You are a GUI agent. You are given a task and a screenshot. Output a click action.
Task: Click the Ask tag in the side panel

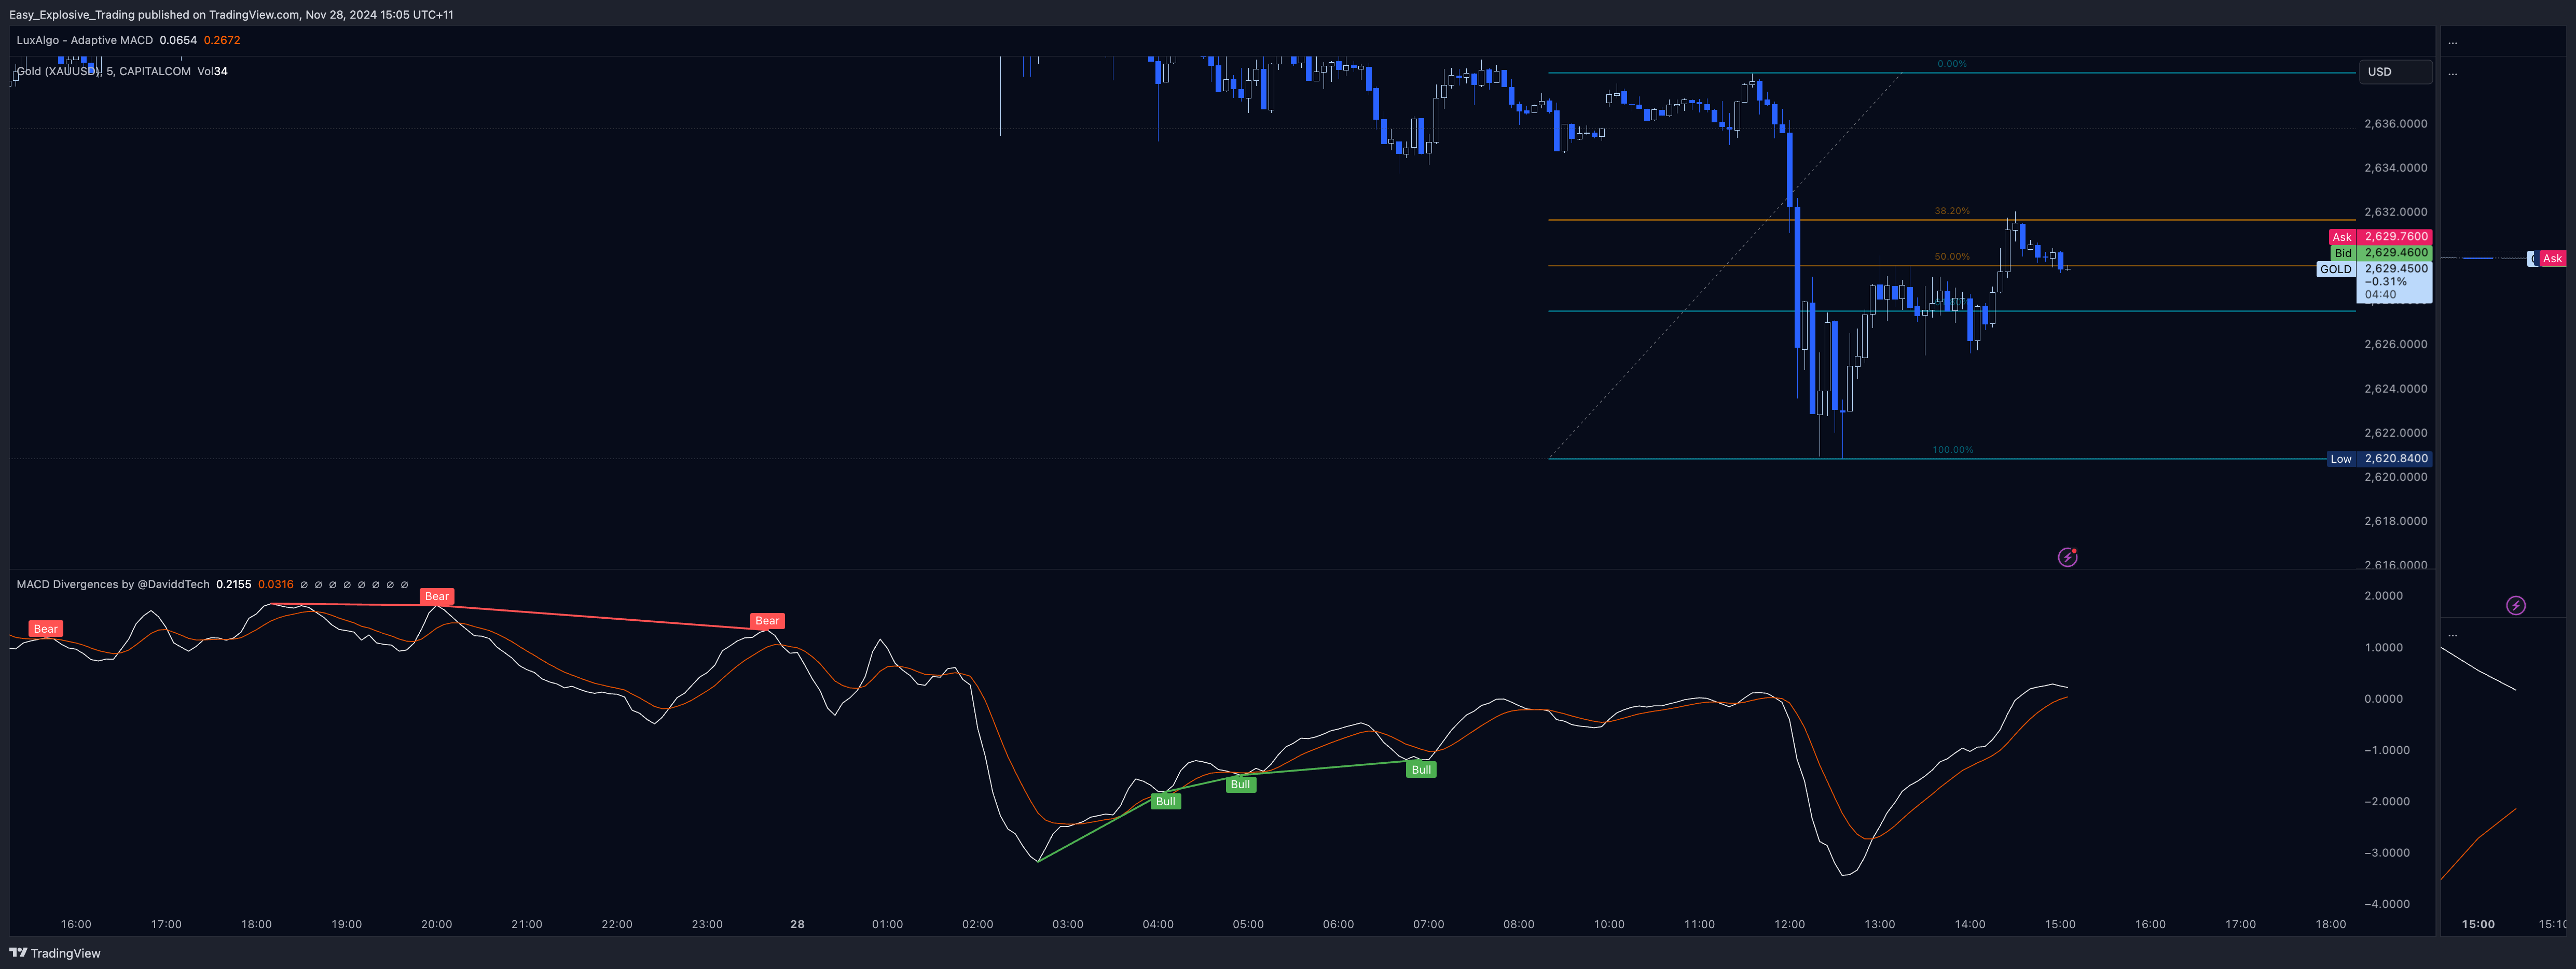(x=2552, y=259)
